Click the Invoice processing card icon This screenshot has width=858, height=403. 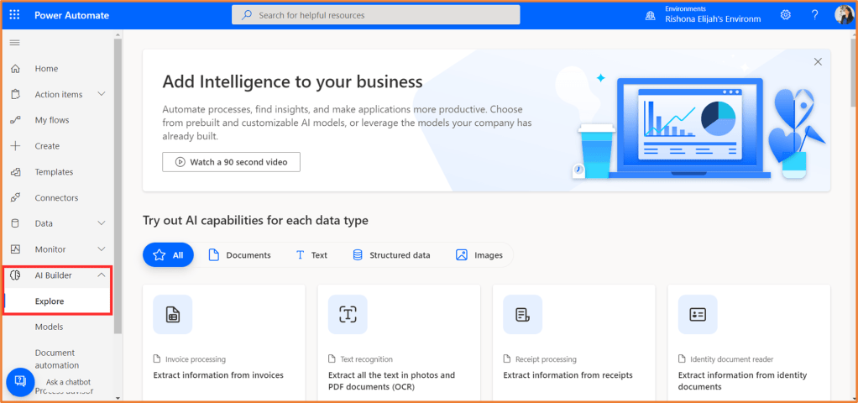point(172,315)
